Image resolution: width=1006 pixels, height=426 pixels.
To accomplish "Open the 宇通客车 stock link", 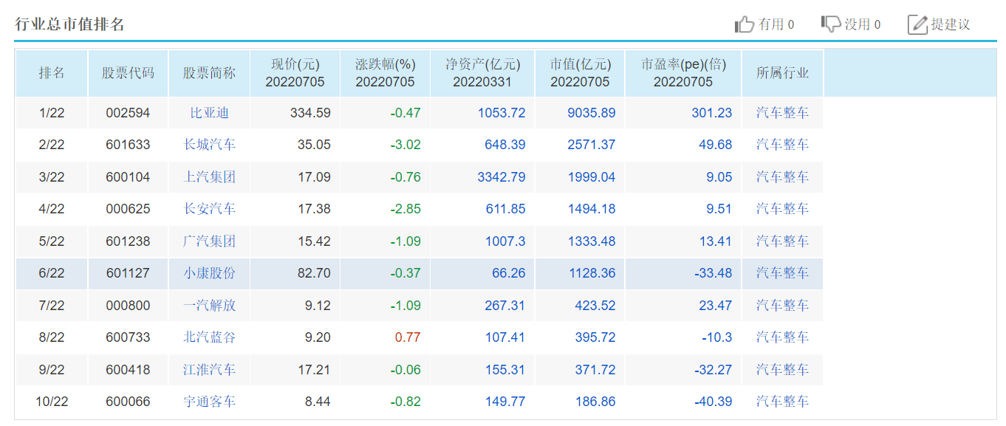I will (210, 402).
